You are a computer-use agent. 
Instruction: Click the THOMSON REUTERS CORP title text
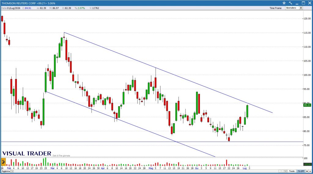click(19, 3)
